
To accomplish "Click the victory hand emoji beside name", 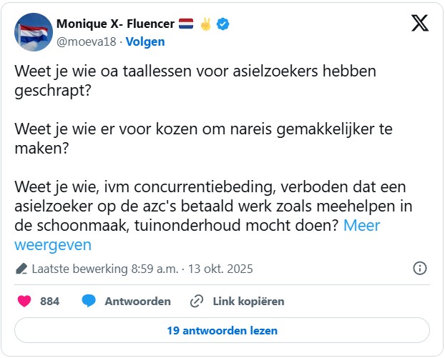I will (x=206, y=24).
